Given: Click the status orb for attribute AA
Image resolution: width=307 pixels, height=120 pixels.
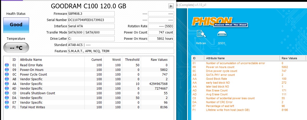Looking at the screenshot, I should point(7,84).
